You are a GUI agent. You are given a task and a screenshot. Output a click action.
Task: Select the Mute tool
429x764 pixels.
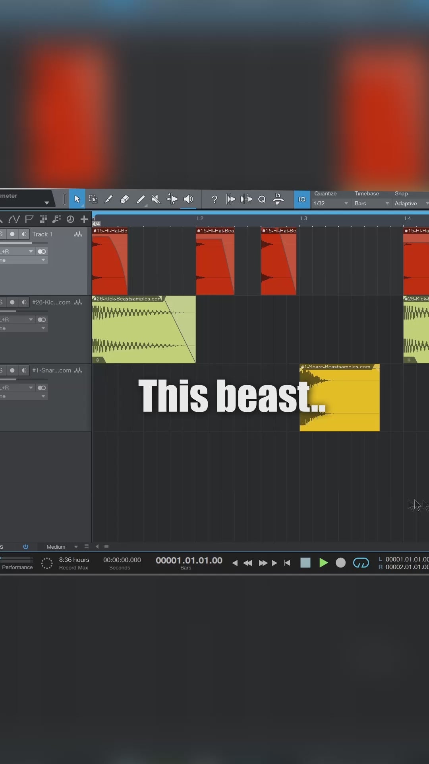pos(156,199)
